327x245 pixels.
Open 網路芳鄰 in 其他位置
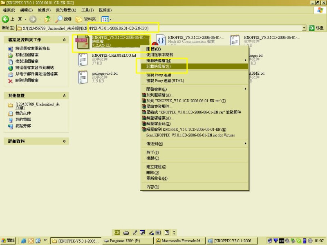point(23,126)
